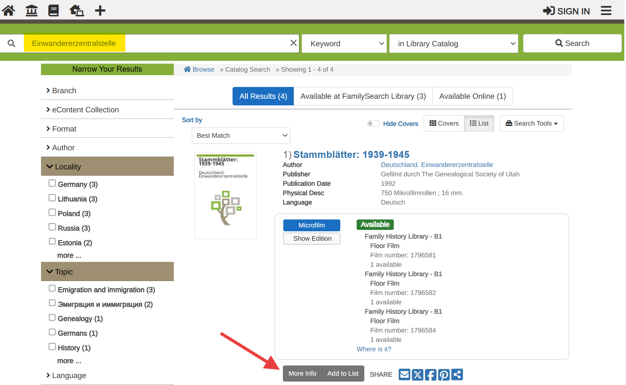Clear the search text with X
626x385 pixels.
point(293,43)
